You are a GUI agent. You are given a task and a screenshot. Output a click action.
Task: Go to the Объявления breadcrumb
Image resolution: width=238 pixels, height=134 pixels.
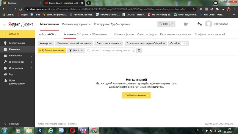click(x=99, y=34)
